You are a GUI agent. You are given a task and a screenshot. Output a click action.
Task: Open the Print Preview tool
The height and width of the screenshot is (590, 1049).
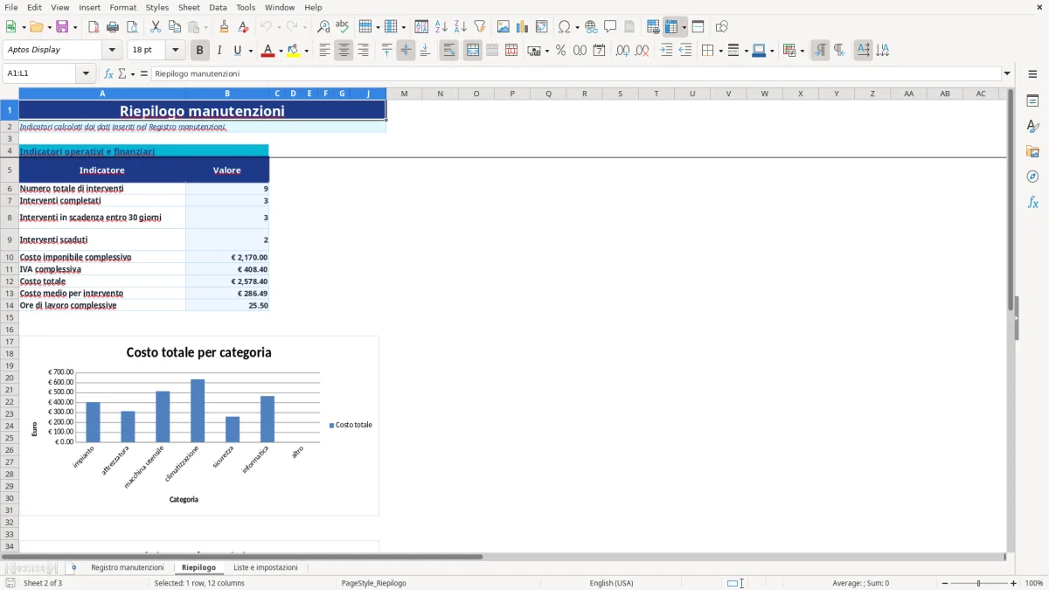[x=132, y=27]
